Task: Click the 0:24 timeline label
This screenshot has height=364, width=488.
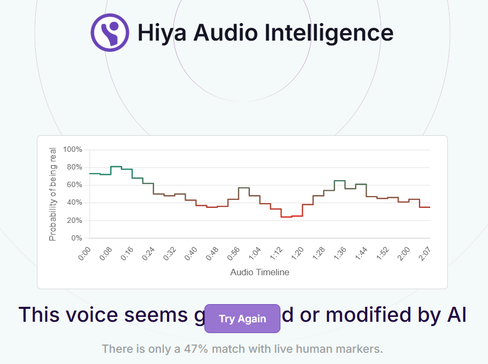Action: [x=148, y=254]
